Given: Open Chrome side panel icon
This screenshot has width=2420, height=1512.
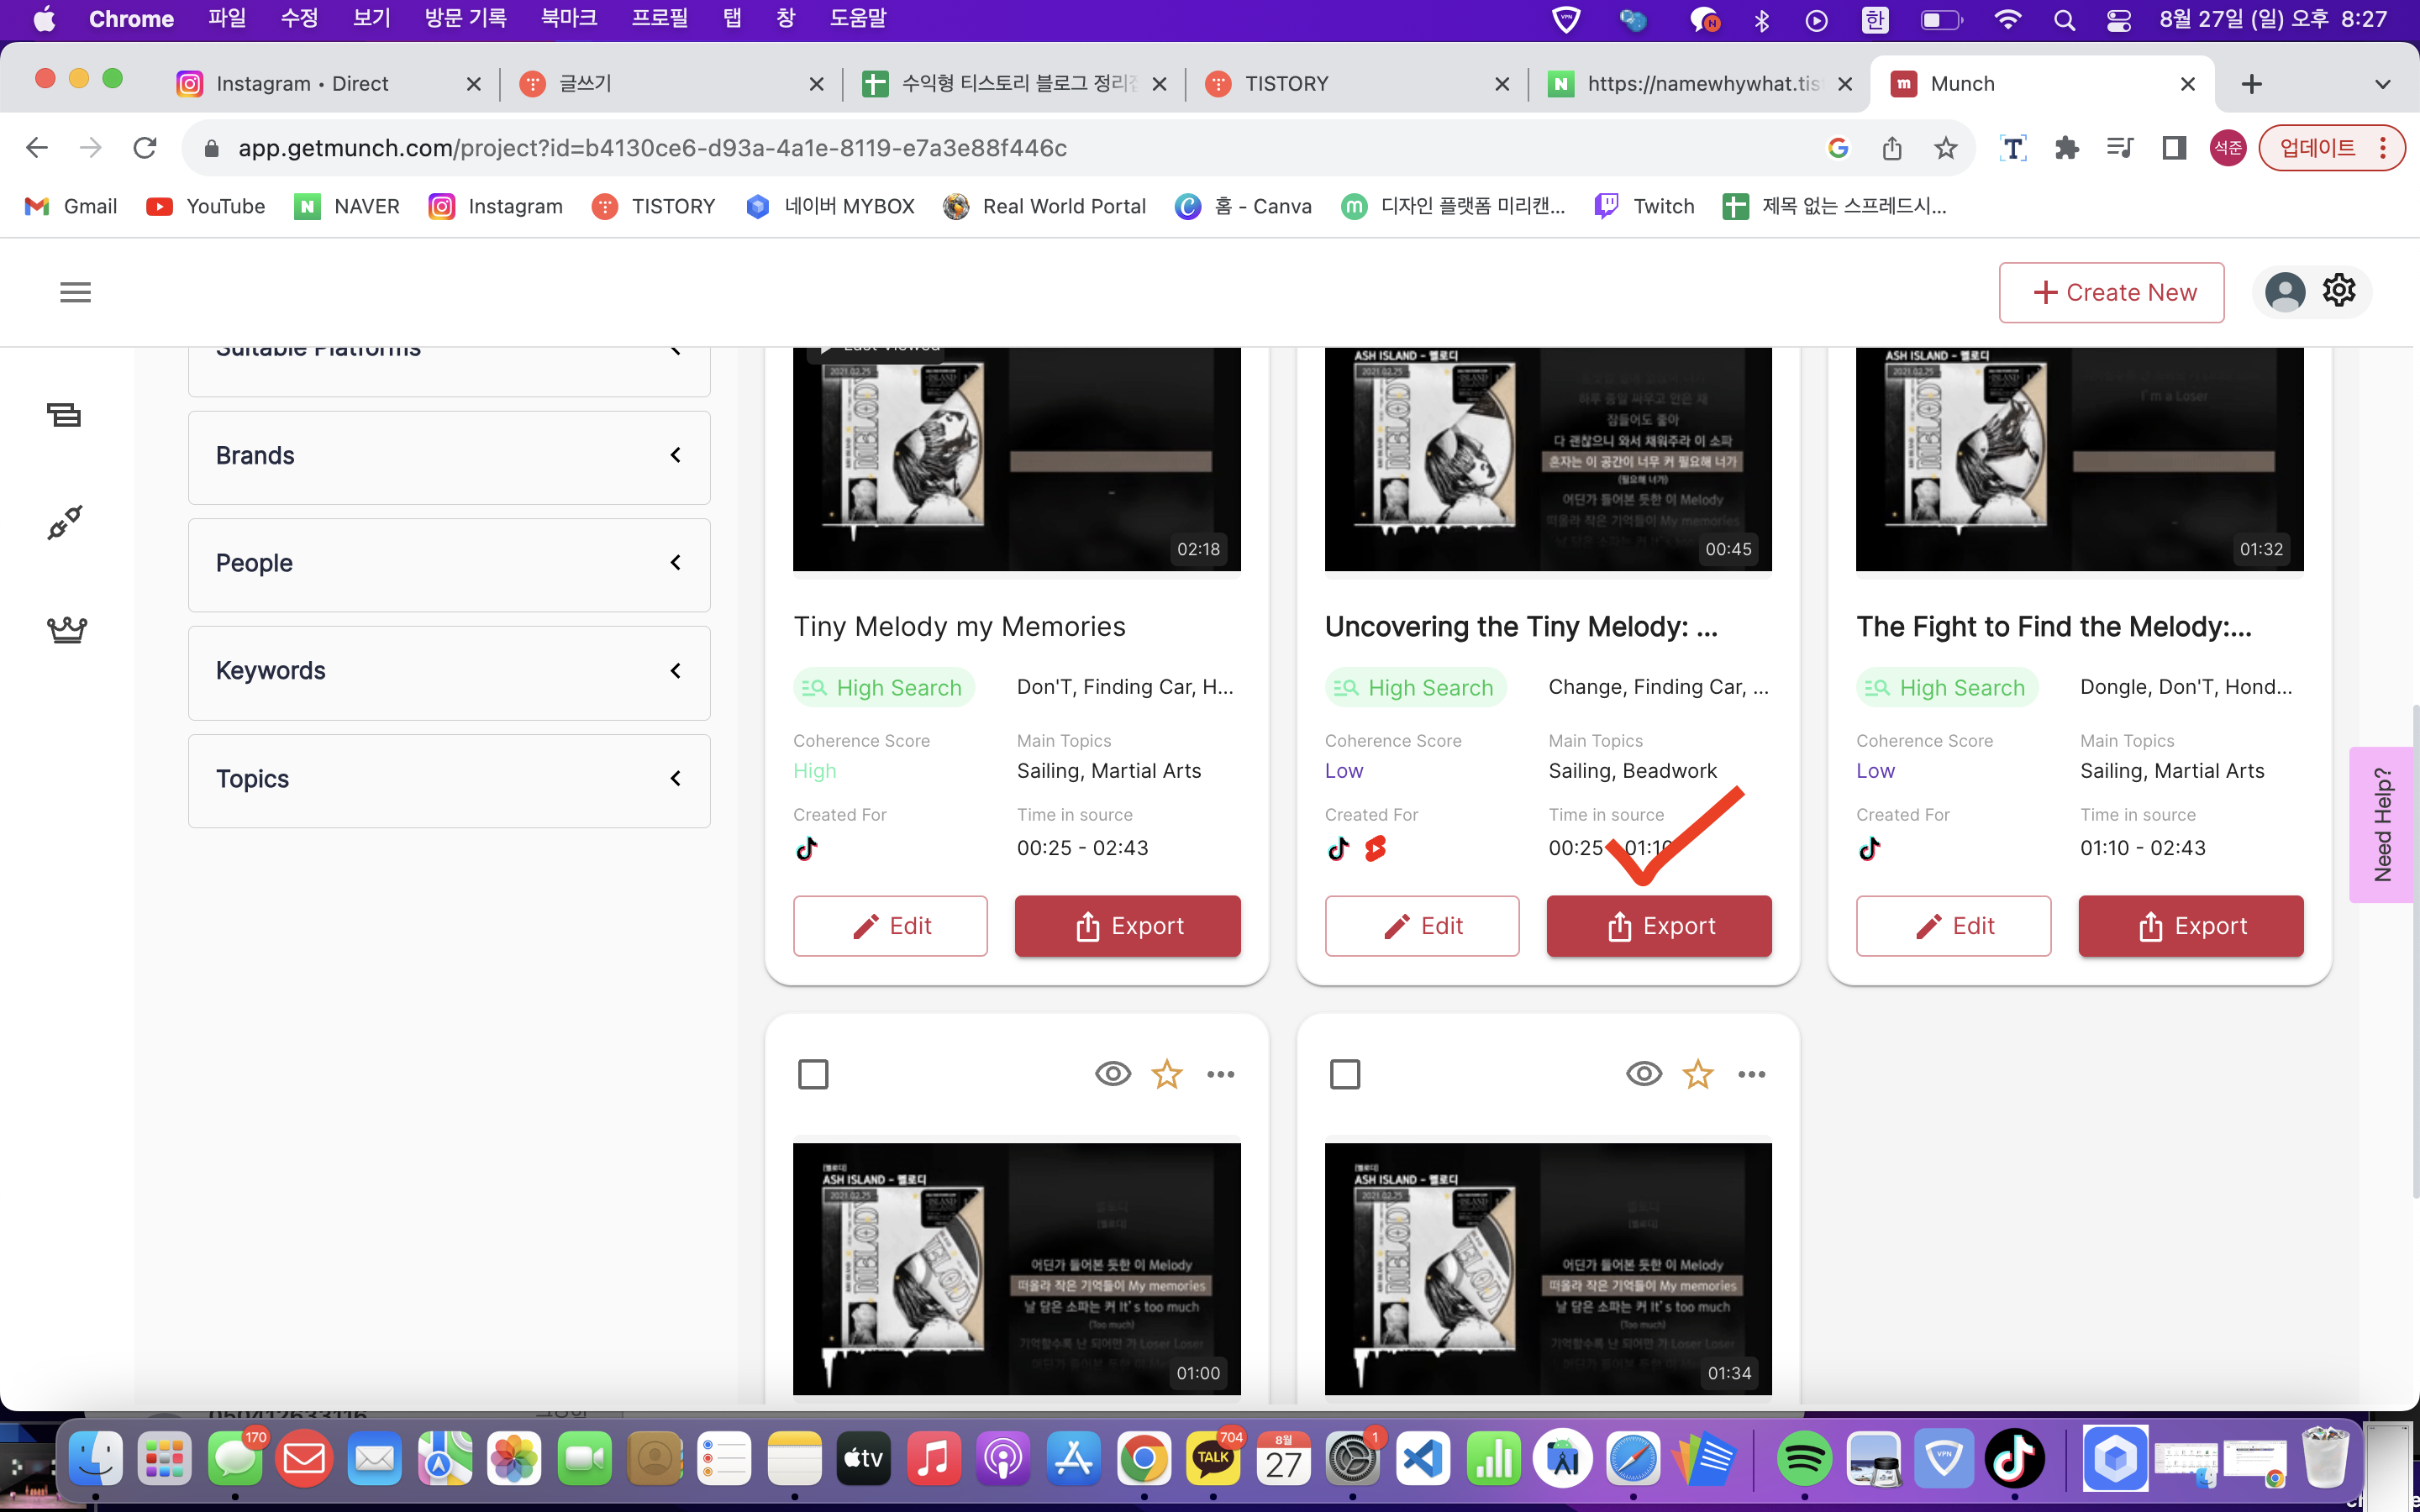Looking at the screenshot, I should click(2174, 148).
